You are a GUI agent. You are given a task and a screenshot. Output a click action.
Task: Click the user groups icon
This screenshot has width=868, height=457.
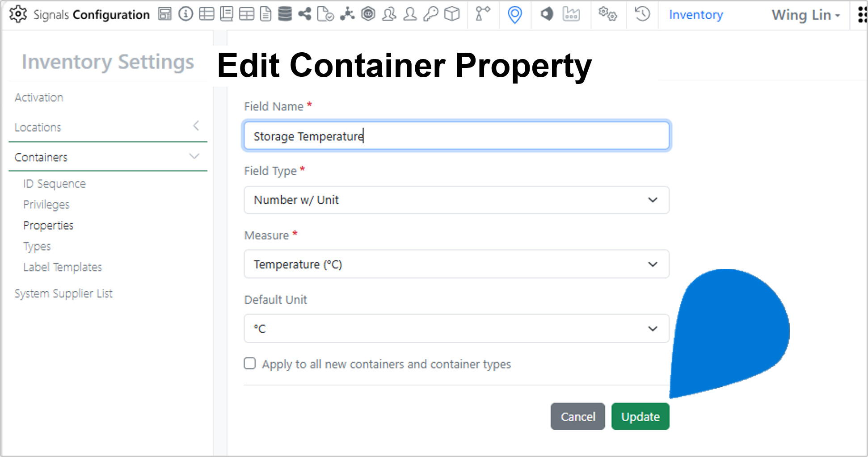389,14
